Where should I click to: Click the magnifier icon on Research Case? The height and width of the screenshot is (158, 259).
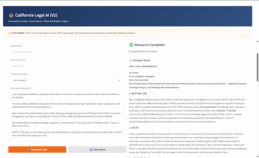tap(29, 150)
